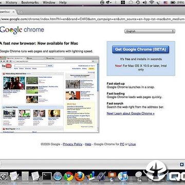The width and height of the screenshot is (185, 185).
Task: Open the script document Dock icon
Action: (35, 176)
